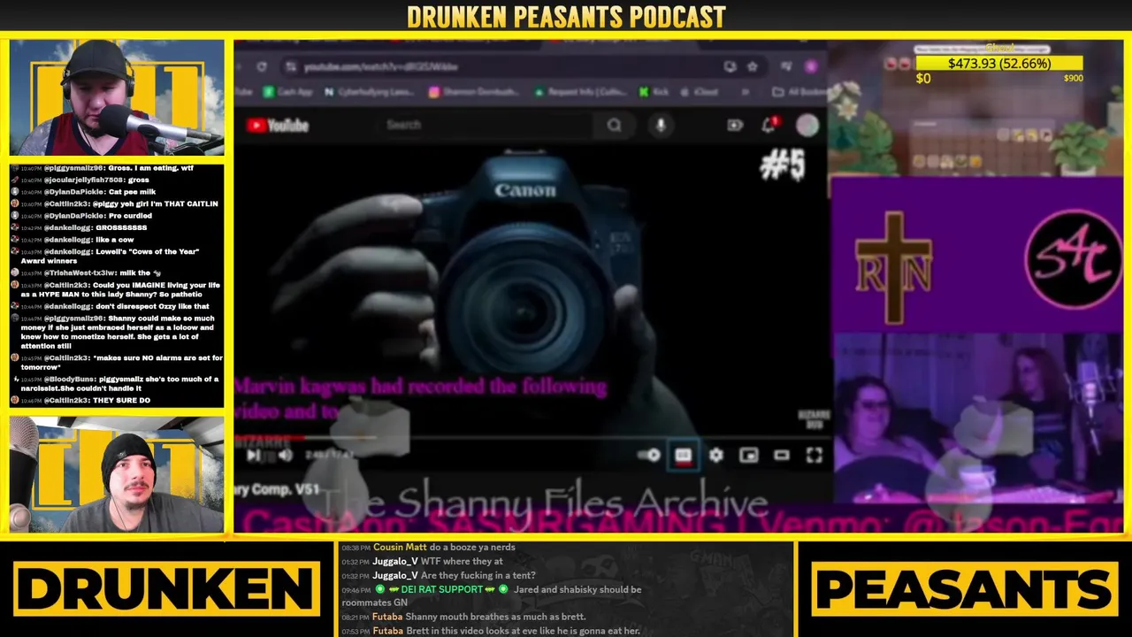Click chat message "don't disrespect Ozzy like that"
This screenshot has height=637, width=1132.
[152, 306]
